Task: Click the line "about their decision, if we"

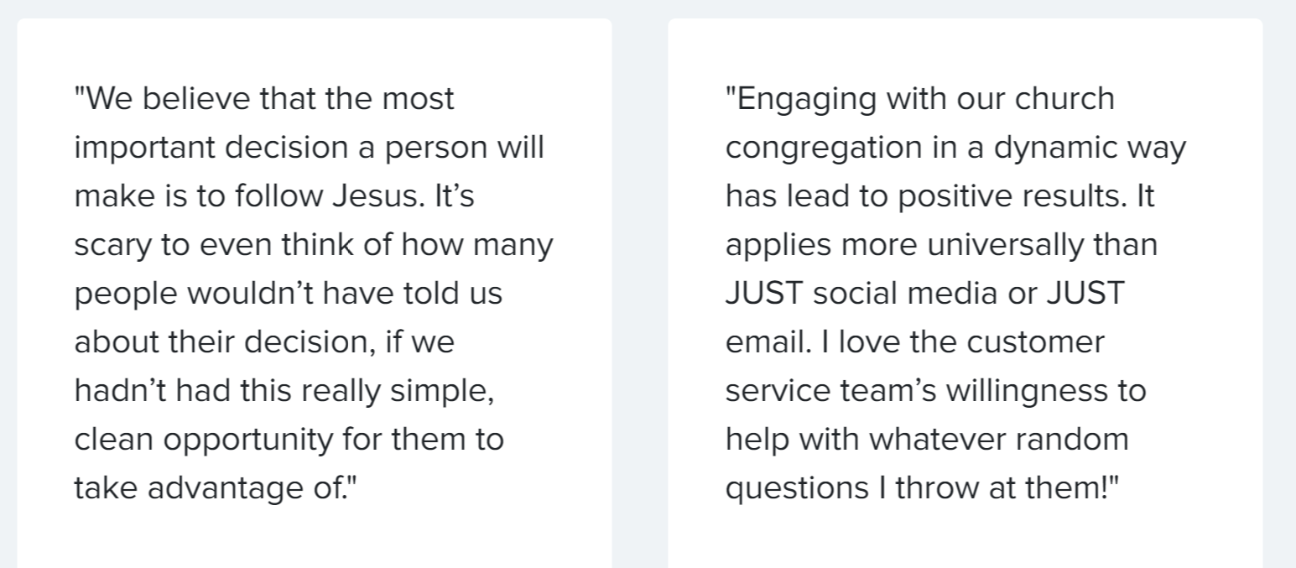Action: (x=264, y=342)
